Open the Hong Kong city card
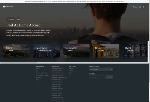This screenshot has height=102, width=150. pyautogui.click(x=47, y=51)
